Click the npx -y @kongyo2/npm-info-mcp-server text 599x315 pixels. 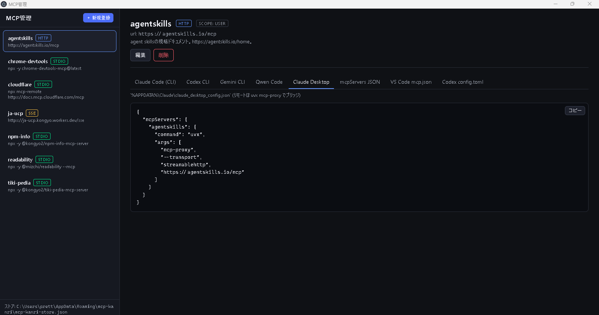48,144
